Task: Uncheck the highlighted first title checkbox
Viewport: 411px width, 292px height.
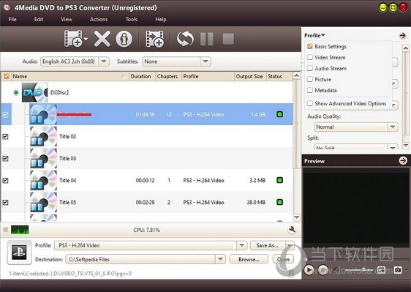Action: [6, 114]
